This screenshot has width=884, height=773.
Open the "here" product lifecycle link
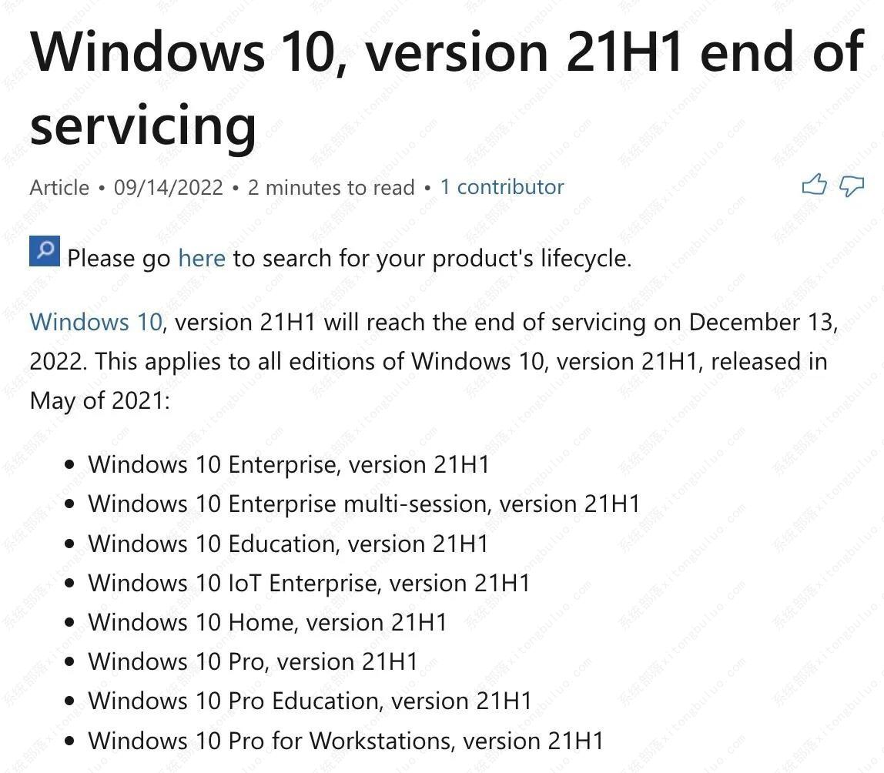pyautogui.click(x=202, y=258)
